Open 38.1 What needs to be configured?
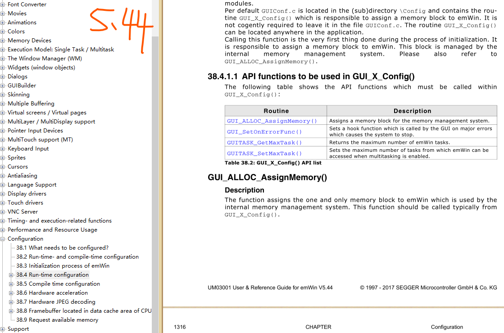The width and height of the screenshot is (504, 333). point(62,248)
